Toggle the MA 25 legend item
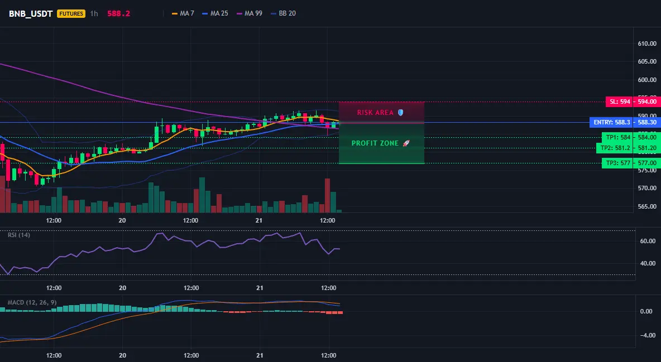The height and width of the screenshot is (362, 661). (x=215, y=13)
